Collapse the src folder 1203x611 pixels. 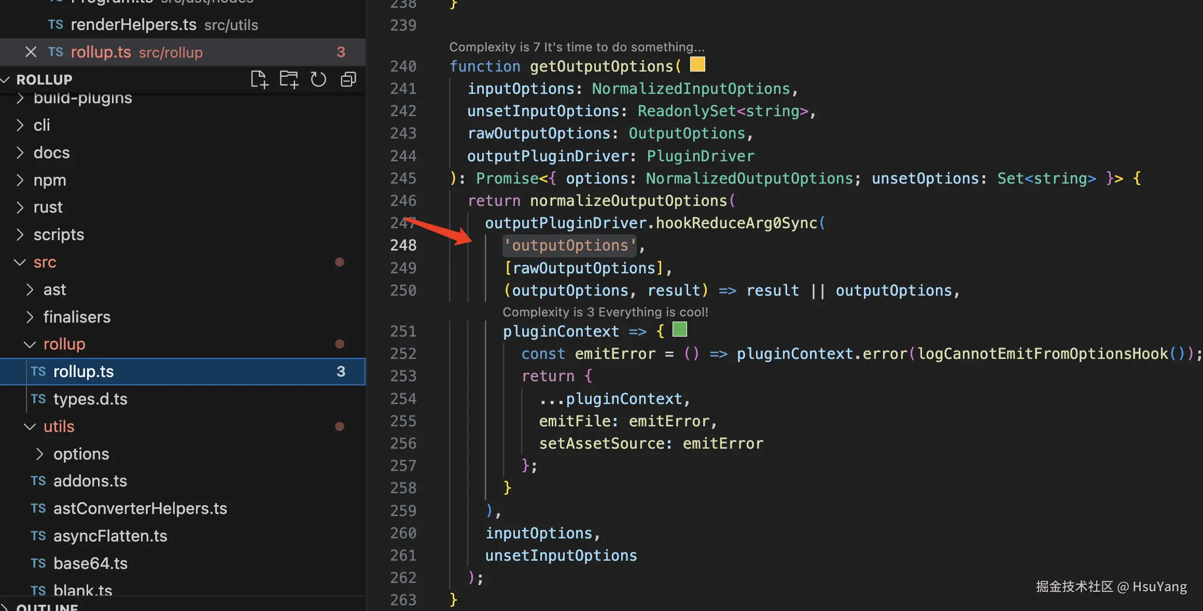(x=21, y=262)
